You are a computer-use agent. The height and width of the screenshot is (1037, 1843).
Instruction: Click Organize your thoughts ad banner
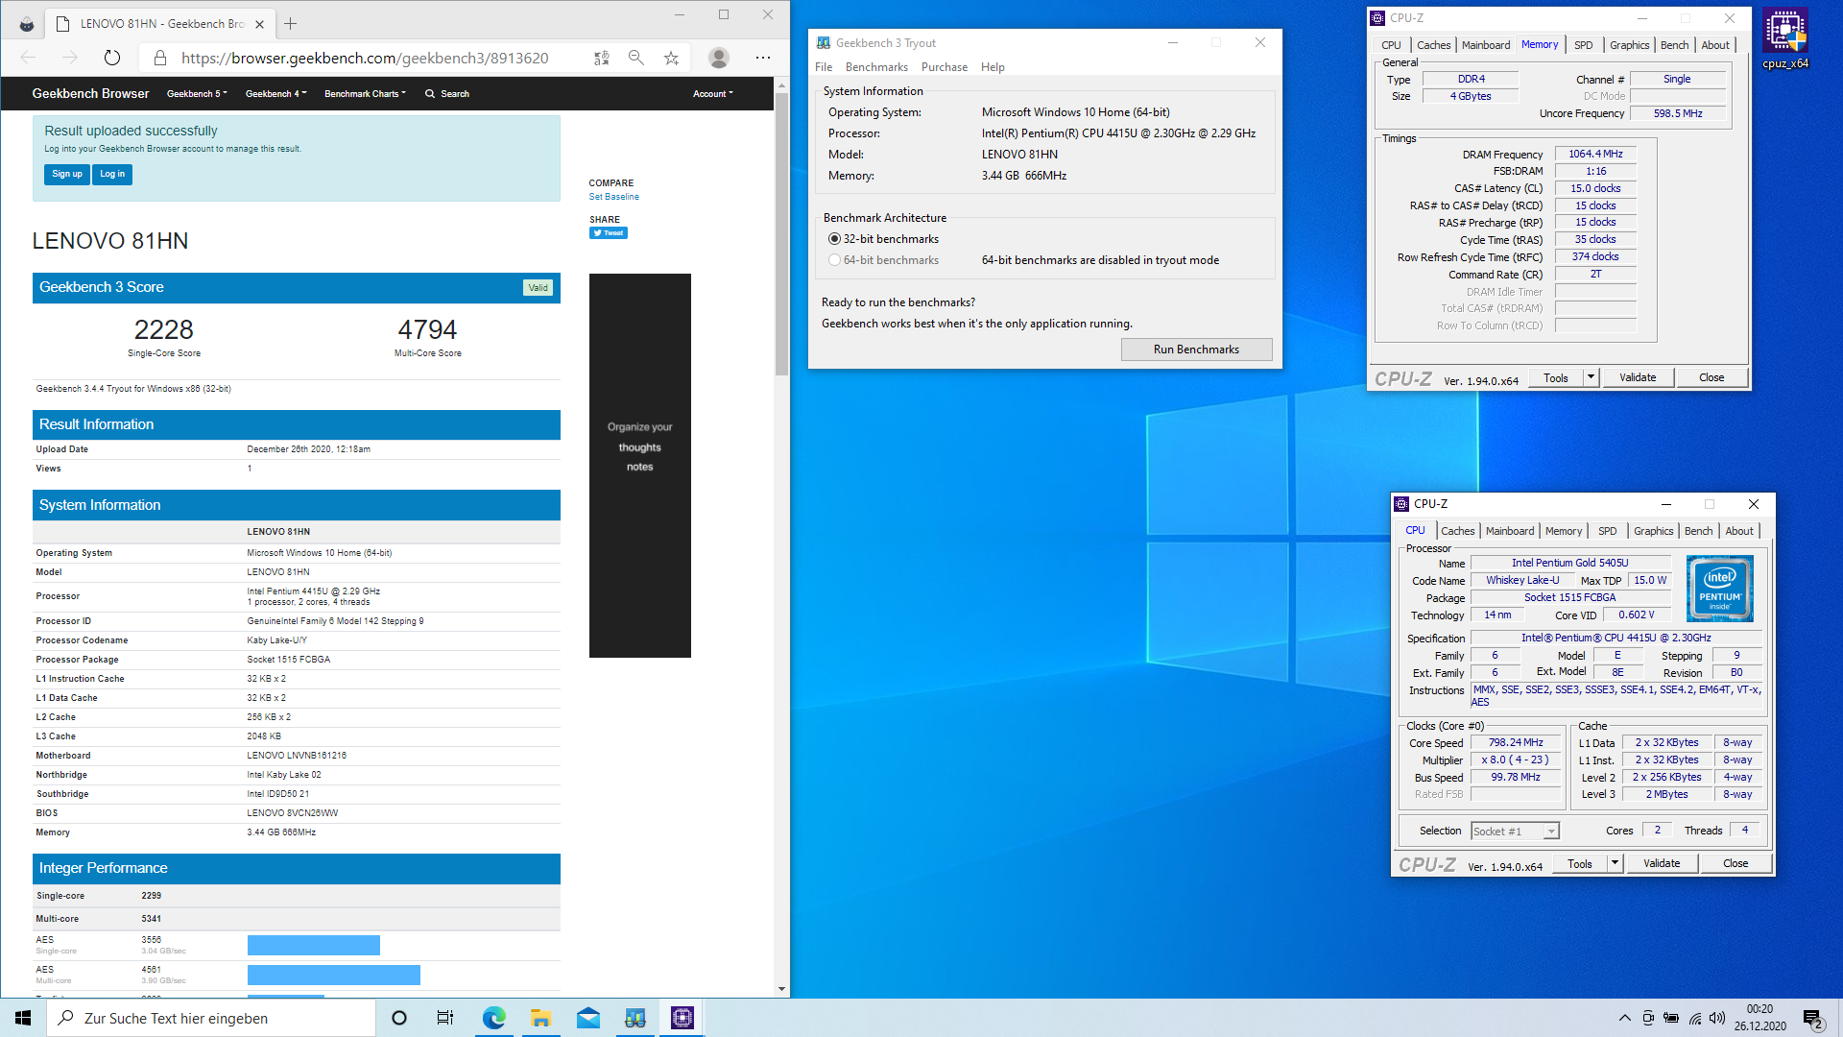point(640,466)
